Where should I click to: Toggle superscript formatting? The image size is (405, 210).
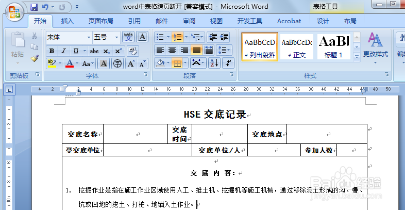click(x=119, y=51)
